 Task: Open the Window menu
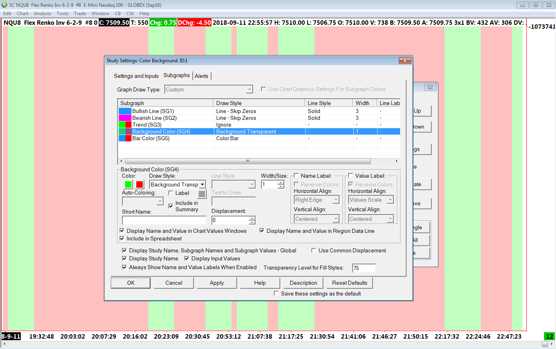point(100,14)
